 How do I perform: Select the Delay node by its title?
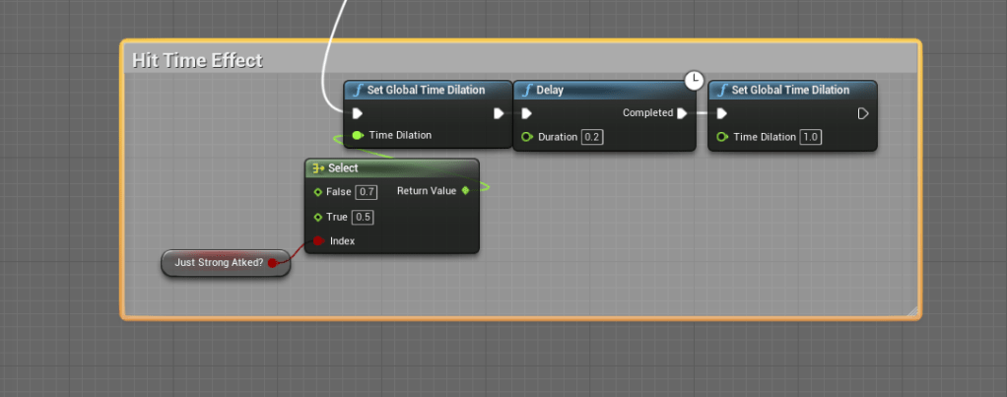pyautogui.click(x=591, y=90)
